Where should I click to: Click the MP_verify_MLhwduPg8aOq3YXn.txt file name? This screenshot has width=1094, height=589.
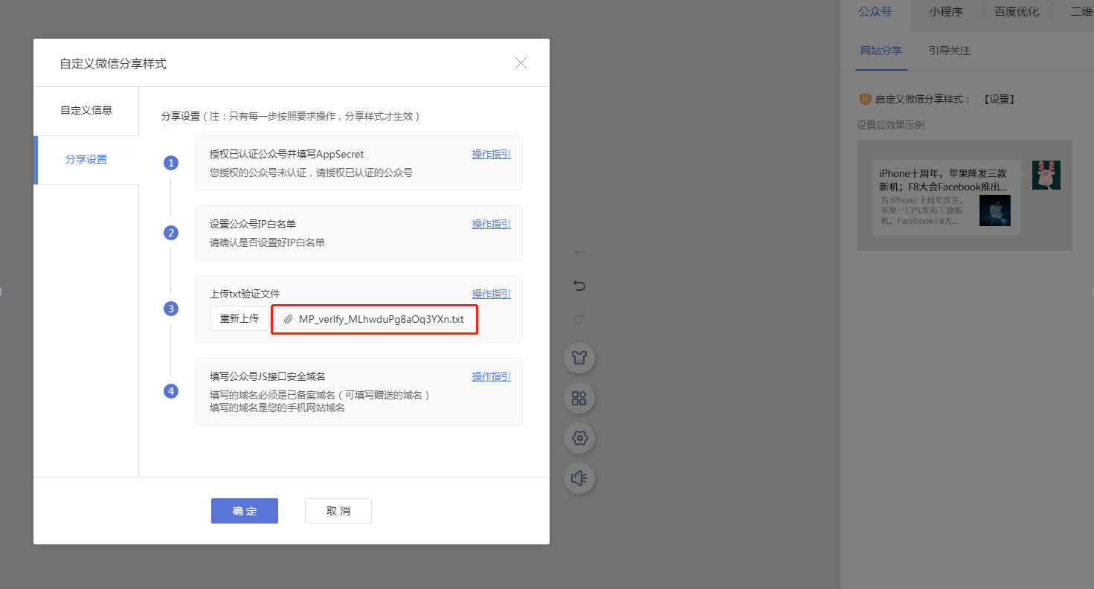(x=381, y=319)
